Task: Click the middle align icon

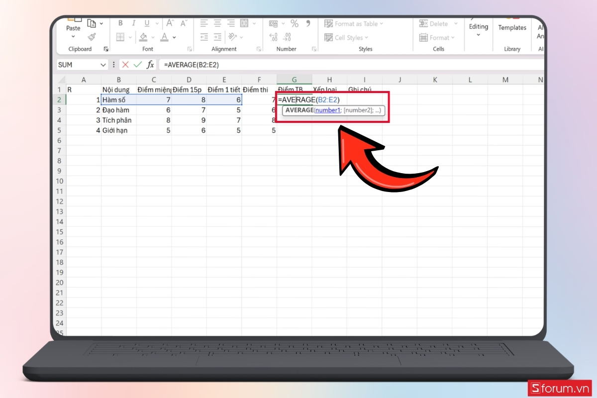Action: (217, 23)
